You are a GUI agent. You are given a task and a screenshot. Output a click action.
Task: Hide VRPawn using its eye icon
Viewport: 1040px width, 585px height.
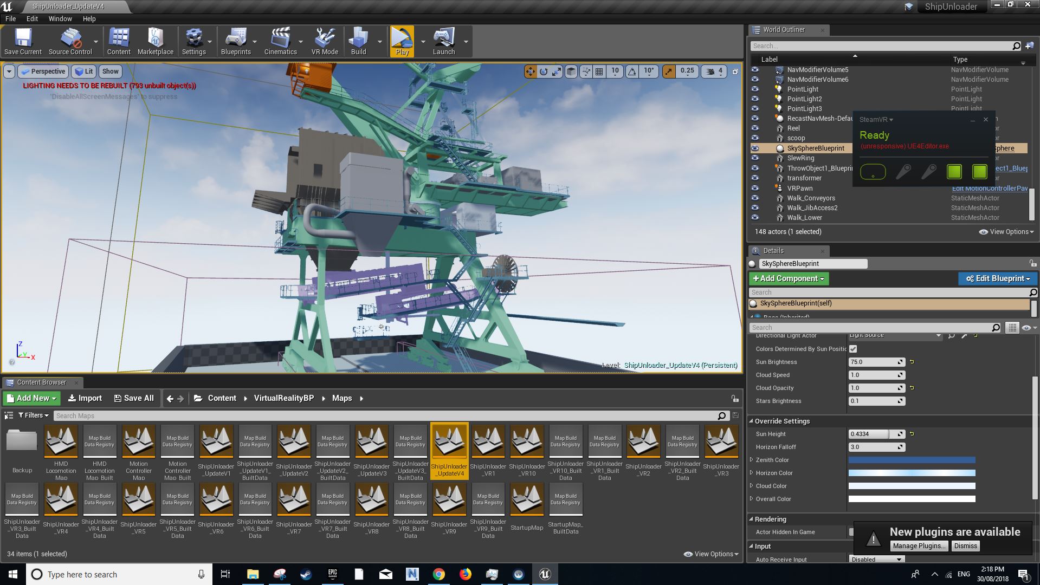[x=755, y=188]
